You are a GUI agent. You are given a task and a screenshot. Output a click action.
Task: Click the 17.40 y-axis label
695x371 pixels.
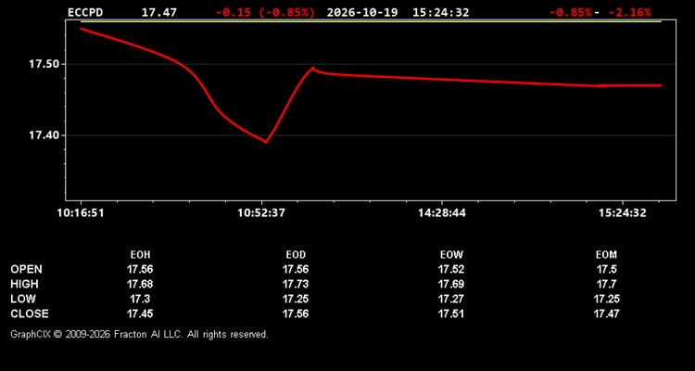(44, 134)
